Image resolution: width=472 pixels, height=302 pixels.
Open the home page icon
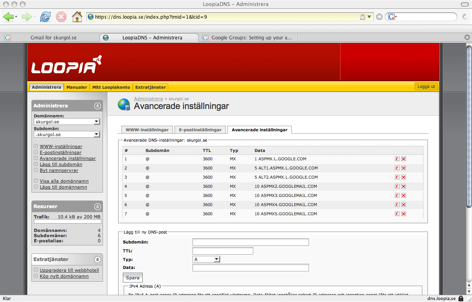tap(77, 17)
